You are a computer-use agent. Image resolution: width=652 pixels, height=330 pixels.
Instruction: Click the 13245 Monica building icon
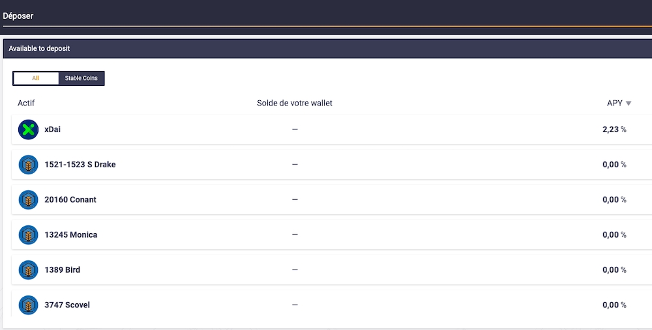coord(28,235)
